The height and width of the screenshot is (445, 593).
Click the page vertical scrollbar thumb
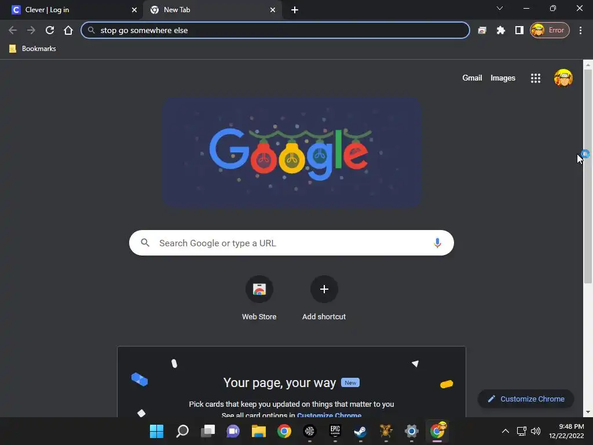588,176
